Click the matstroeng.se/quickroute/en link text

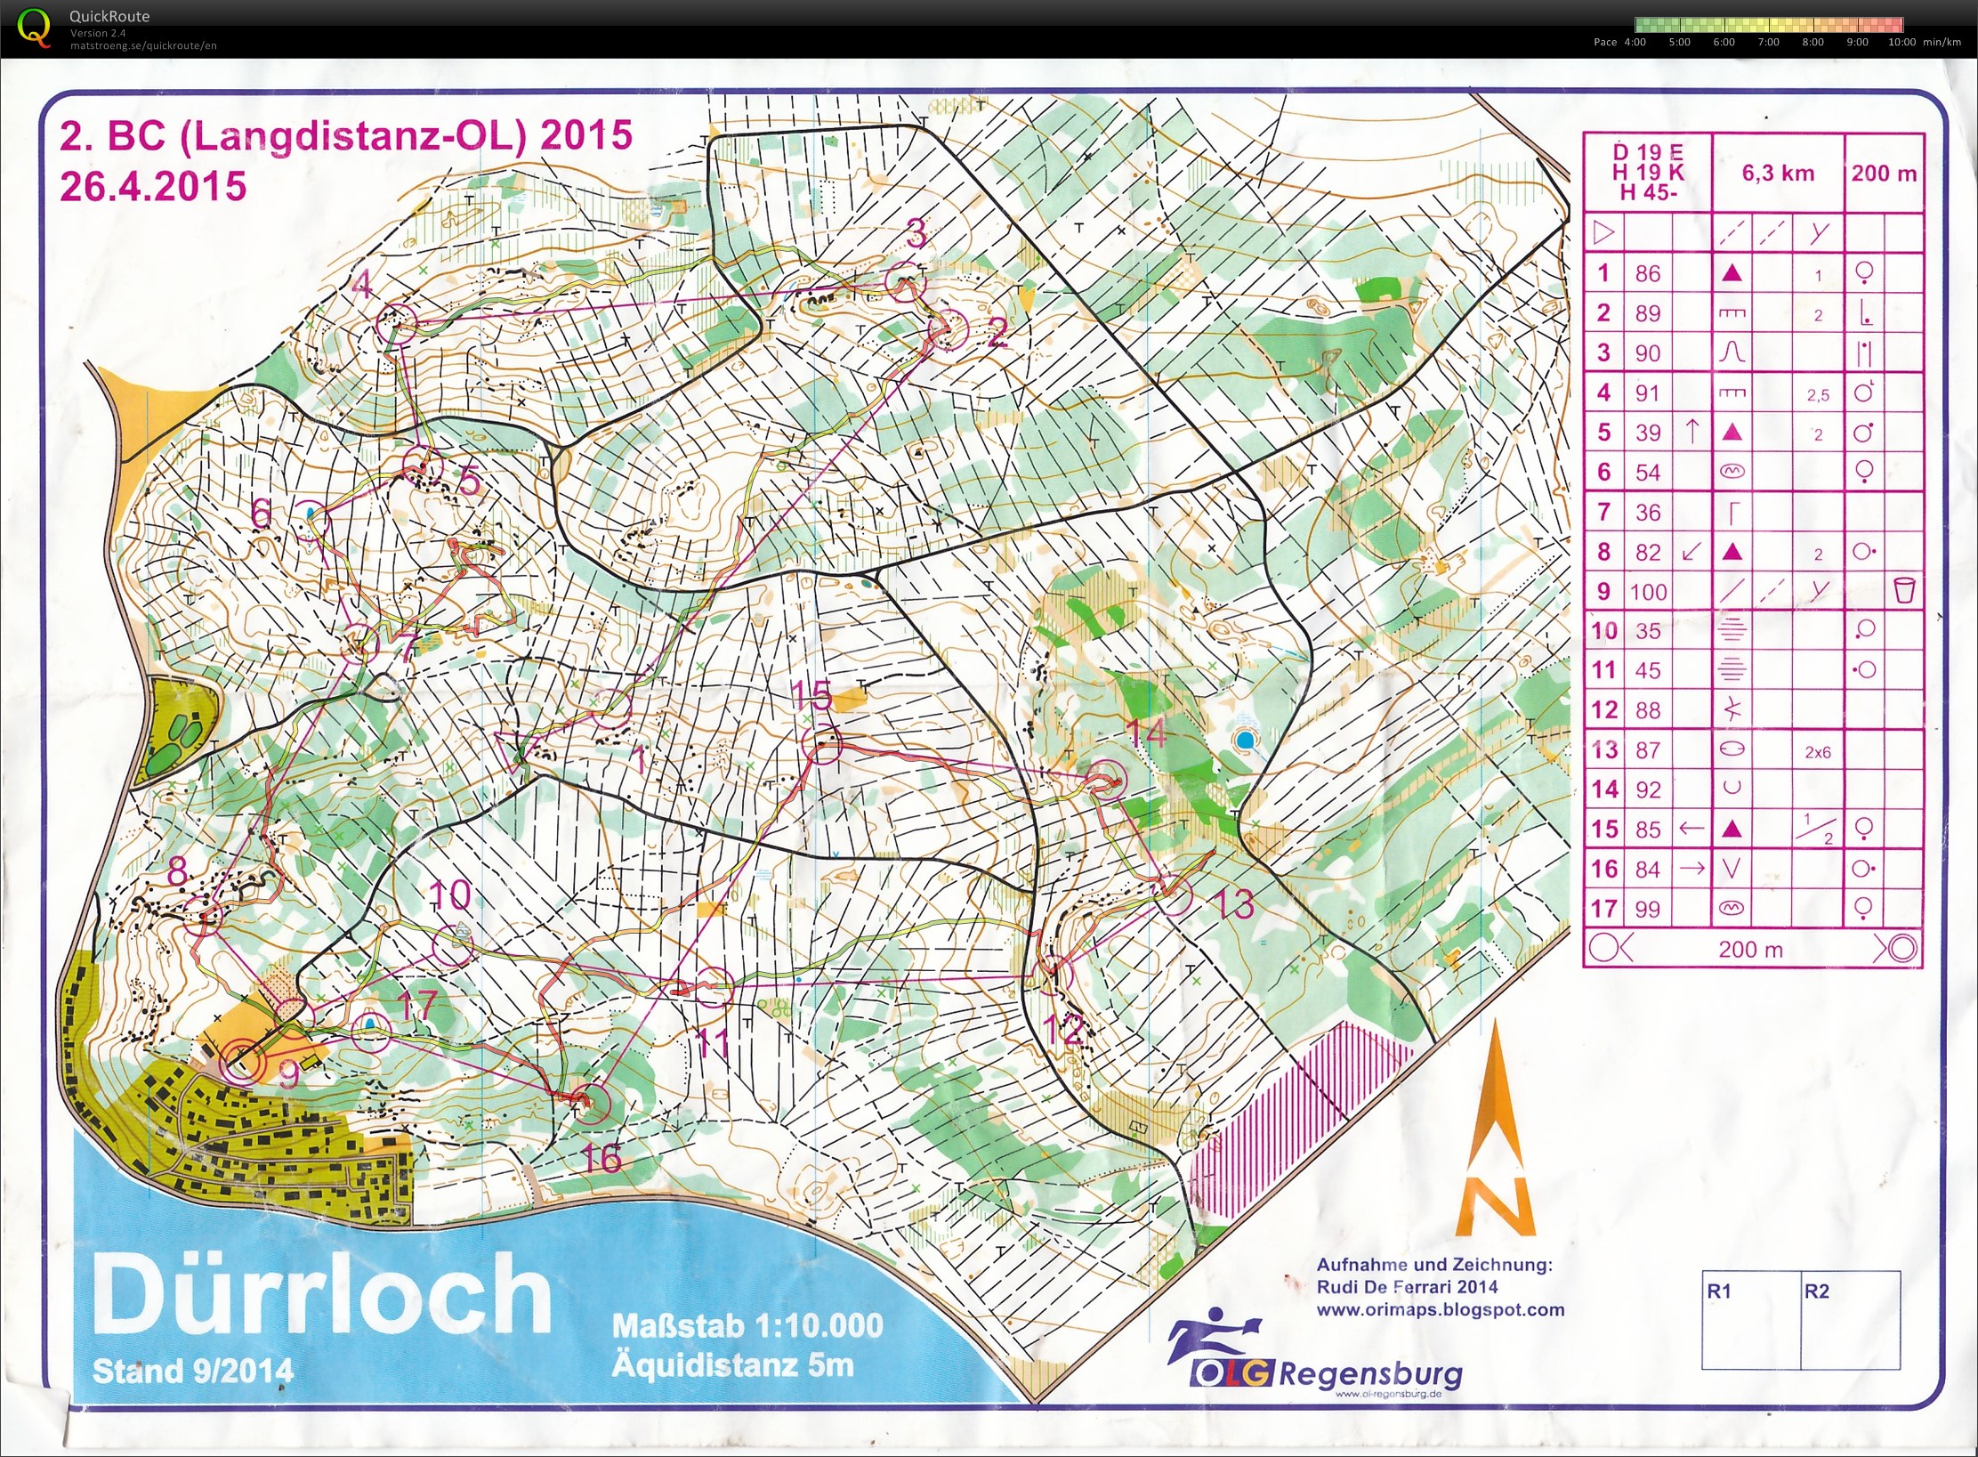coord(143,45)
